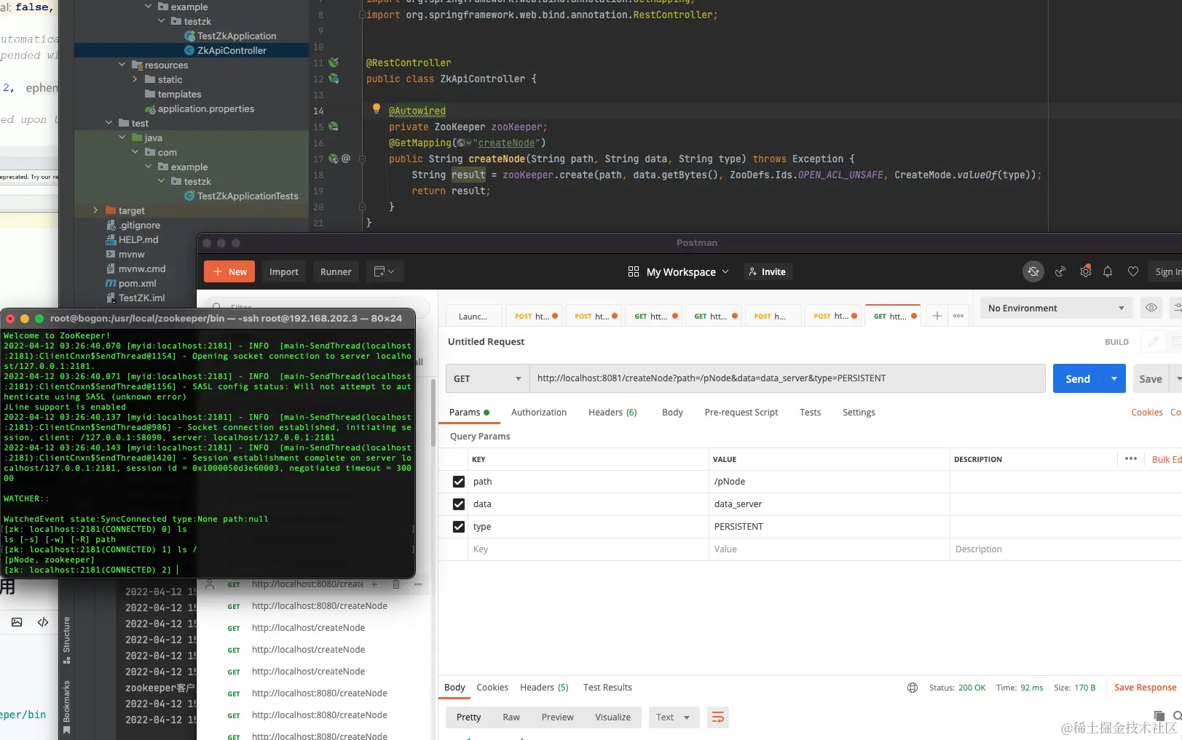Screen dimensions: 1182x740
Task: Switch to the request Body tab
Action: [x=672, y=413]
